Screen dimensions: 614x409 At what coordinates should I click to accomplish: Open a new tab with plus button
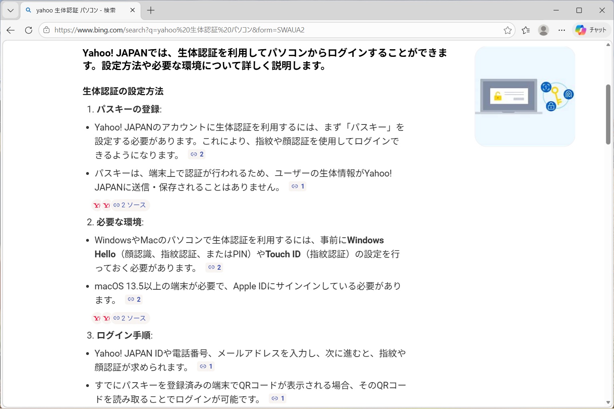(x=151, y=10)
